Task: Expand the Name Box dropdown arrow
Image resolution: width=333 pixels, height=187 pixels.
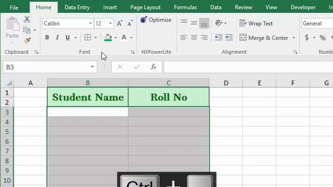Action: pos(92,67)
